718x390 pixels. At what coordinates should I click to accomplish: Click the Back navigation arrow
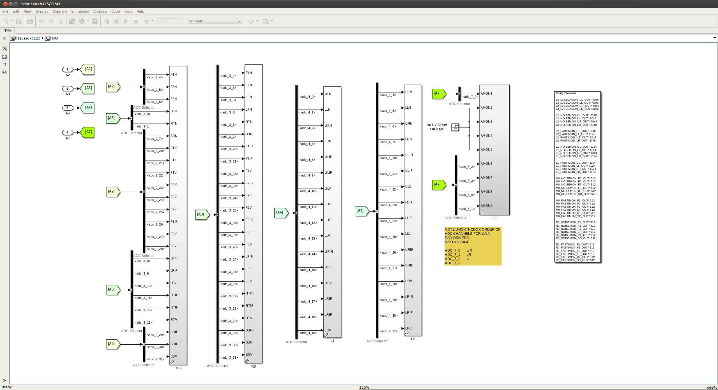click(41, 21)
